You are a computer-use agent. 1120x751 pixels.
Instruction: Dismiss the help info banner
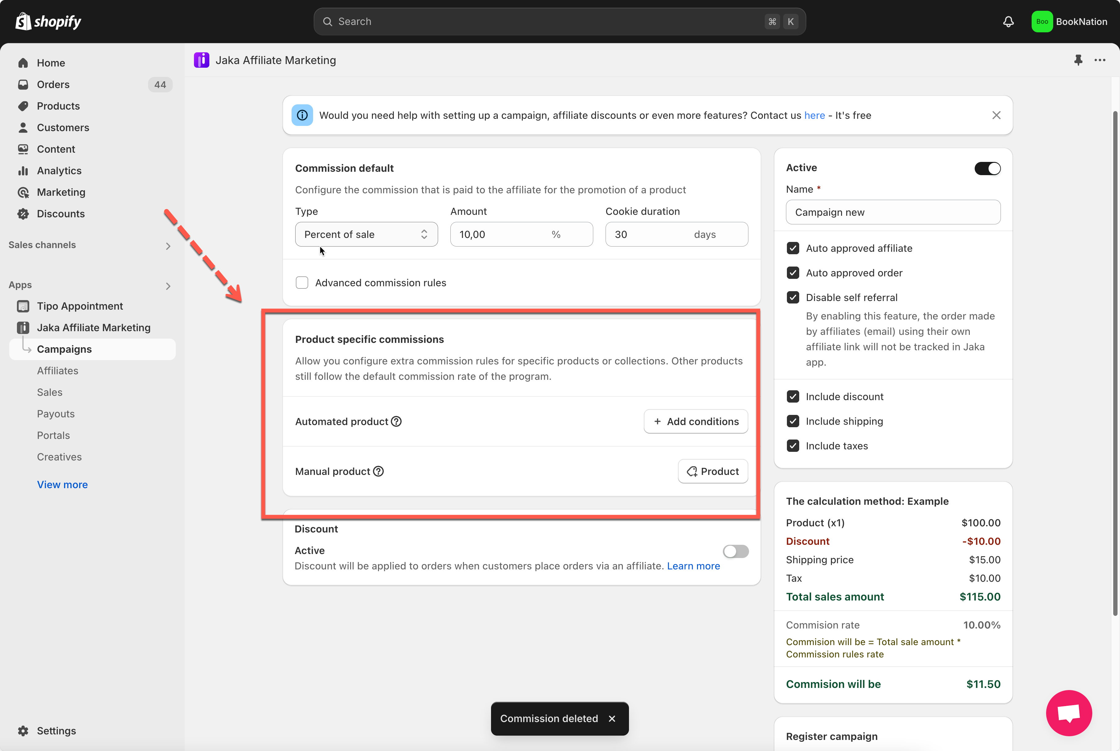point(997,115)
